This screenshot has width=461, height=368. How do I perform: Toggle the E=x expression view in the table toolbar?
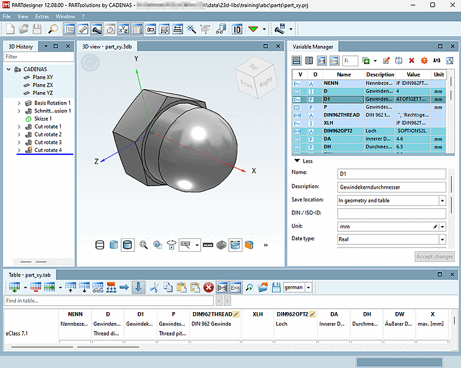(235, 287)
